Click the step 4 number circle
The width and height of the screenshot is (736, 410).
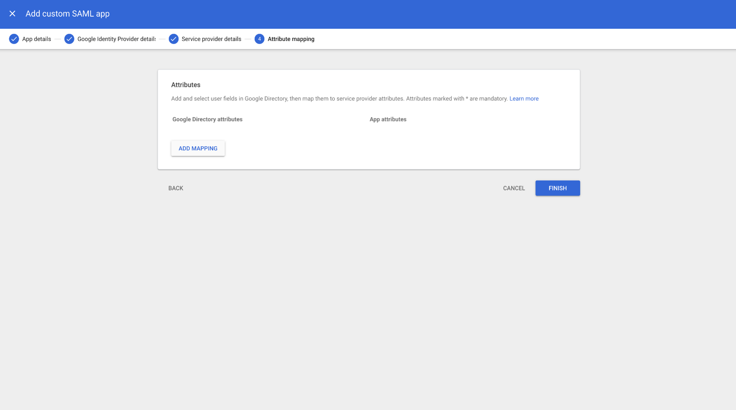(259, 39)
